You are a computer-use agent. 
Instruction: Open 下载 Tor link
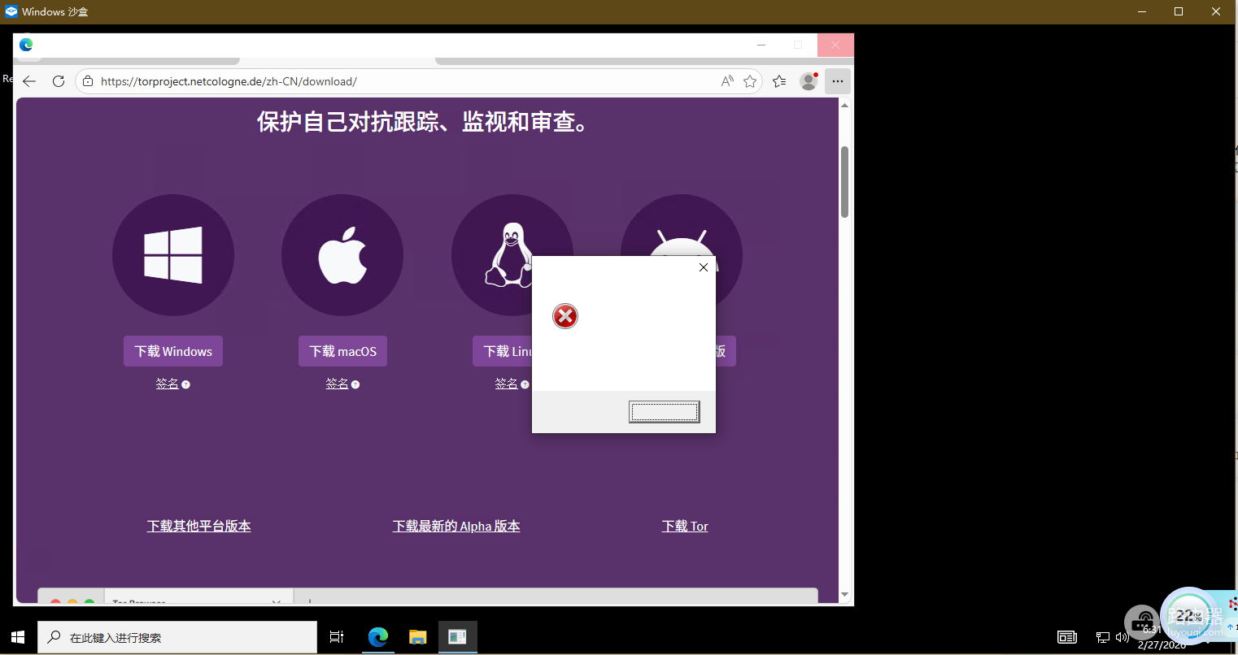[685, 527]
